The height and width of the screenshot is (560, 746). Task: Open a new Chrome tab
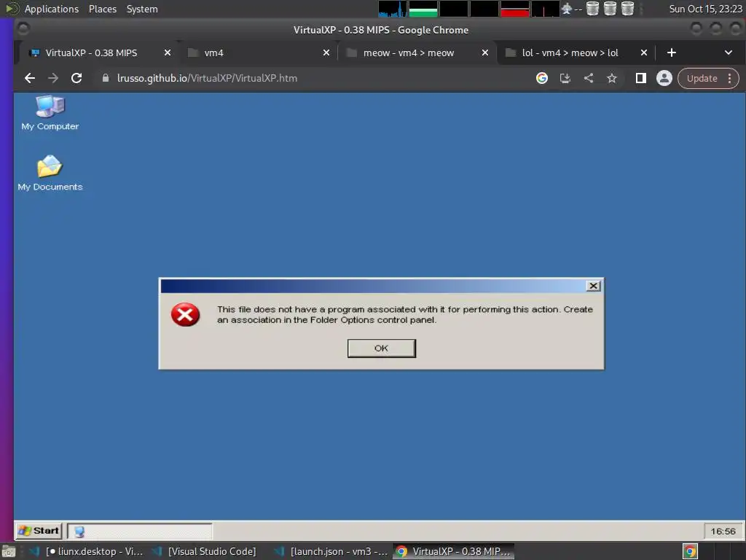tap(671, 52)
